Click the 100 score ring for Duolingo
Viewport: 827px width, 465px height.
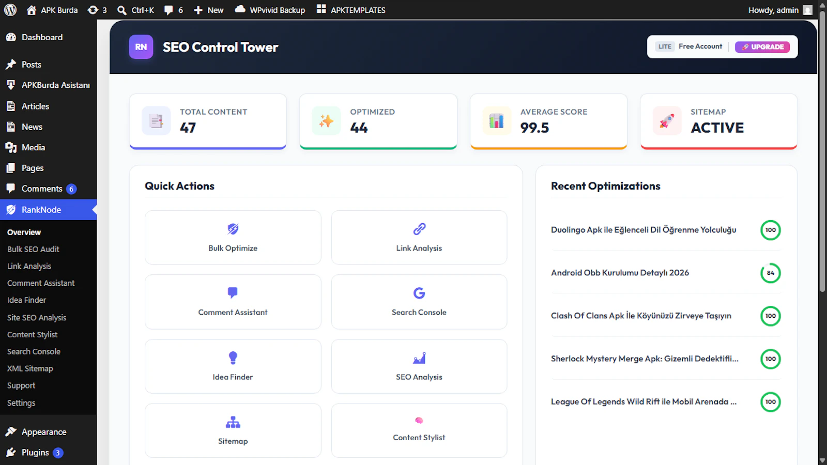click(770, 230)
